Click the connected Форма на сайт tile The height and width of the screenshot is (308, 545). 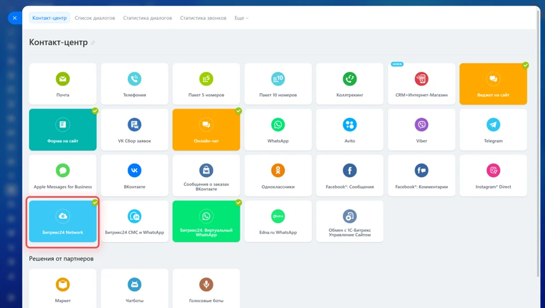tap(63, 130)
